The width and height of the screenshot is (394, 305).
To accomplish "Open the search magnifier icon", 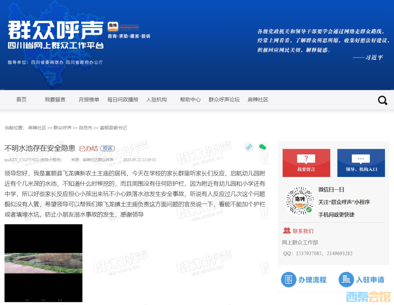I will click(382, 100).
